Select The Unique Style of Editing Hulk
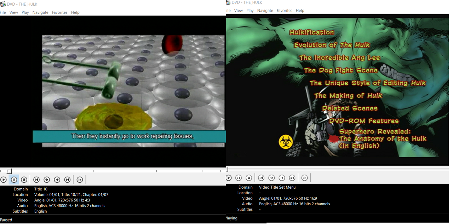Screen dimensions: 453x224 [368, 83]
